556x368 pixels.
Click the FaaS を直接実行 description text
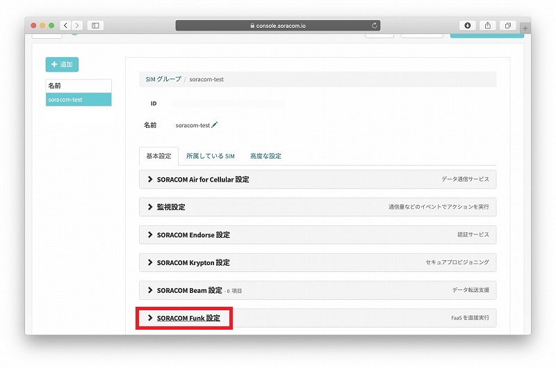[x=470, y=318]
